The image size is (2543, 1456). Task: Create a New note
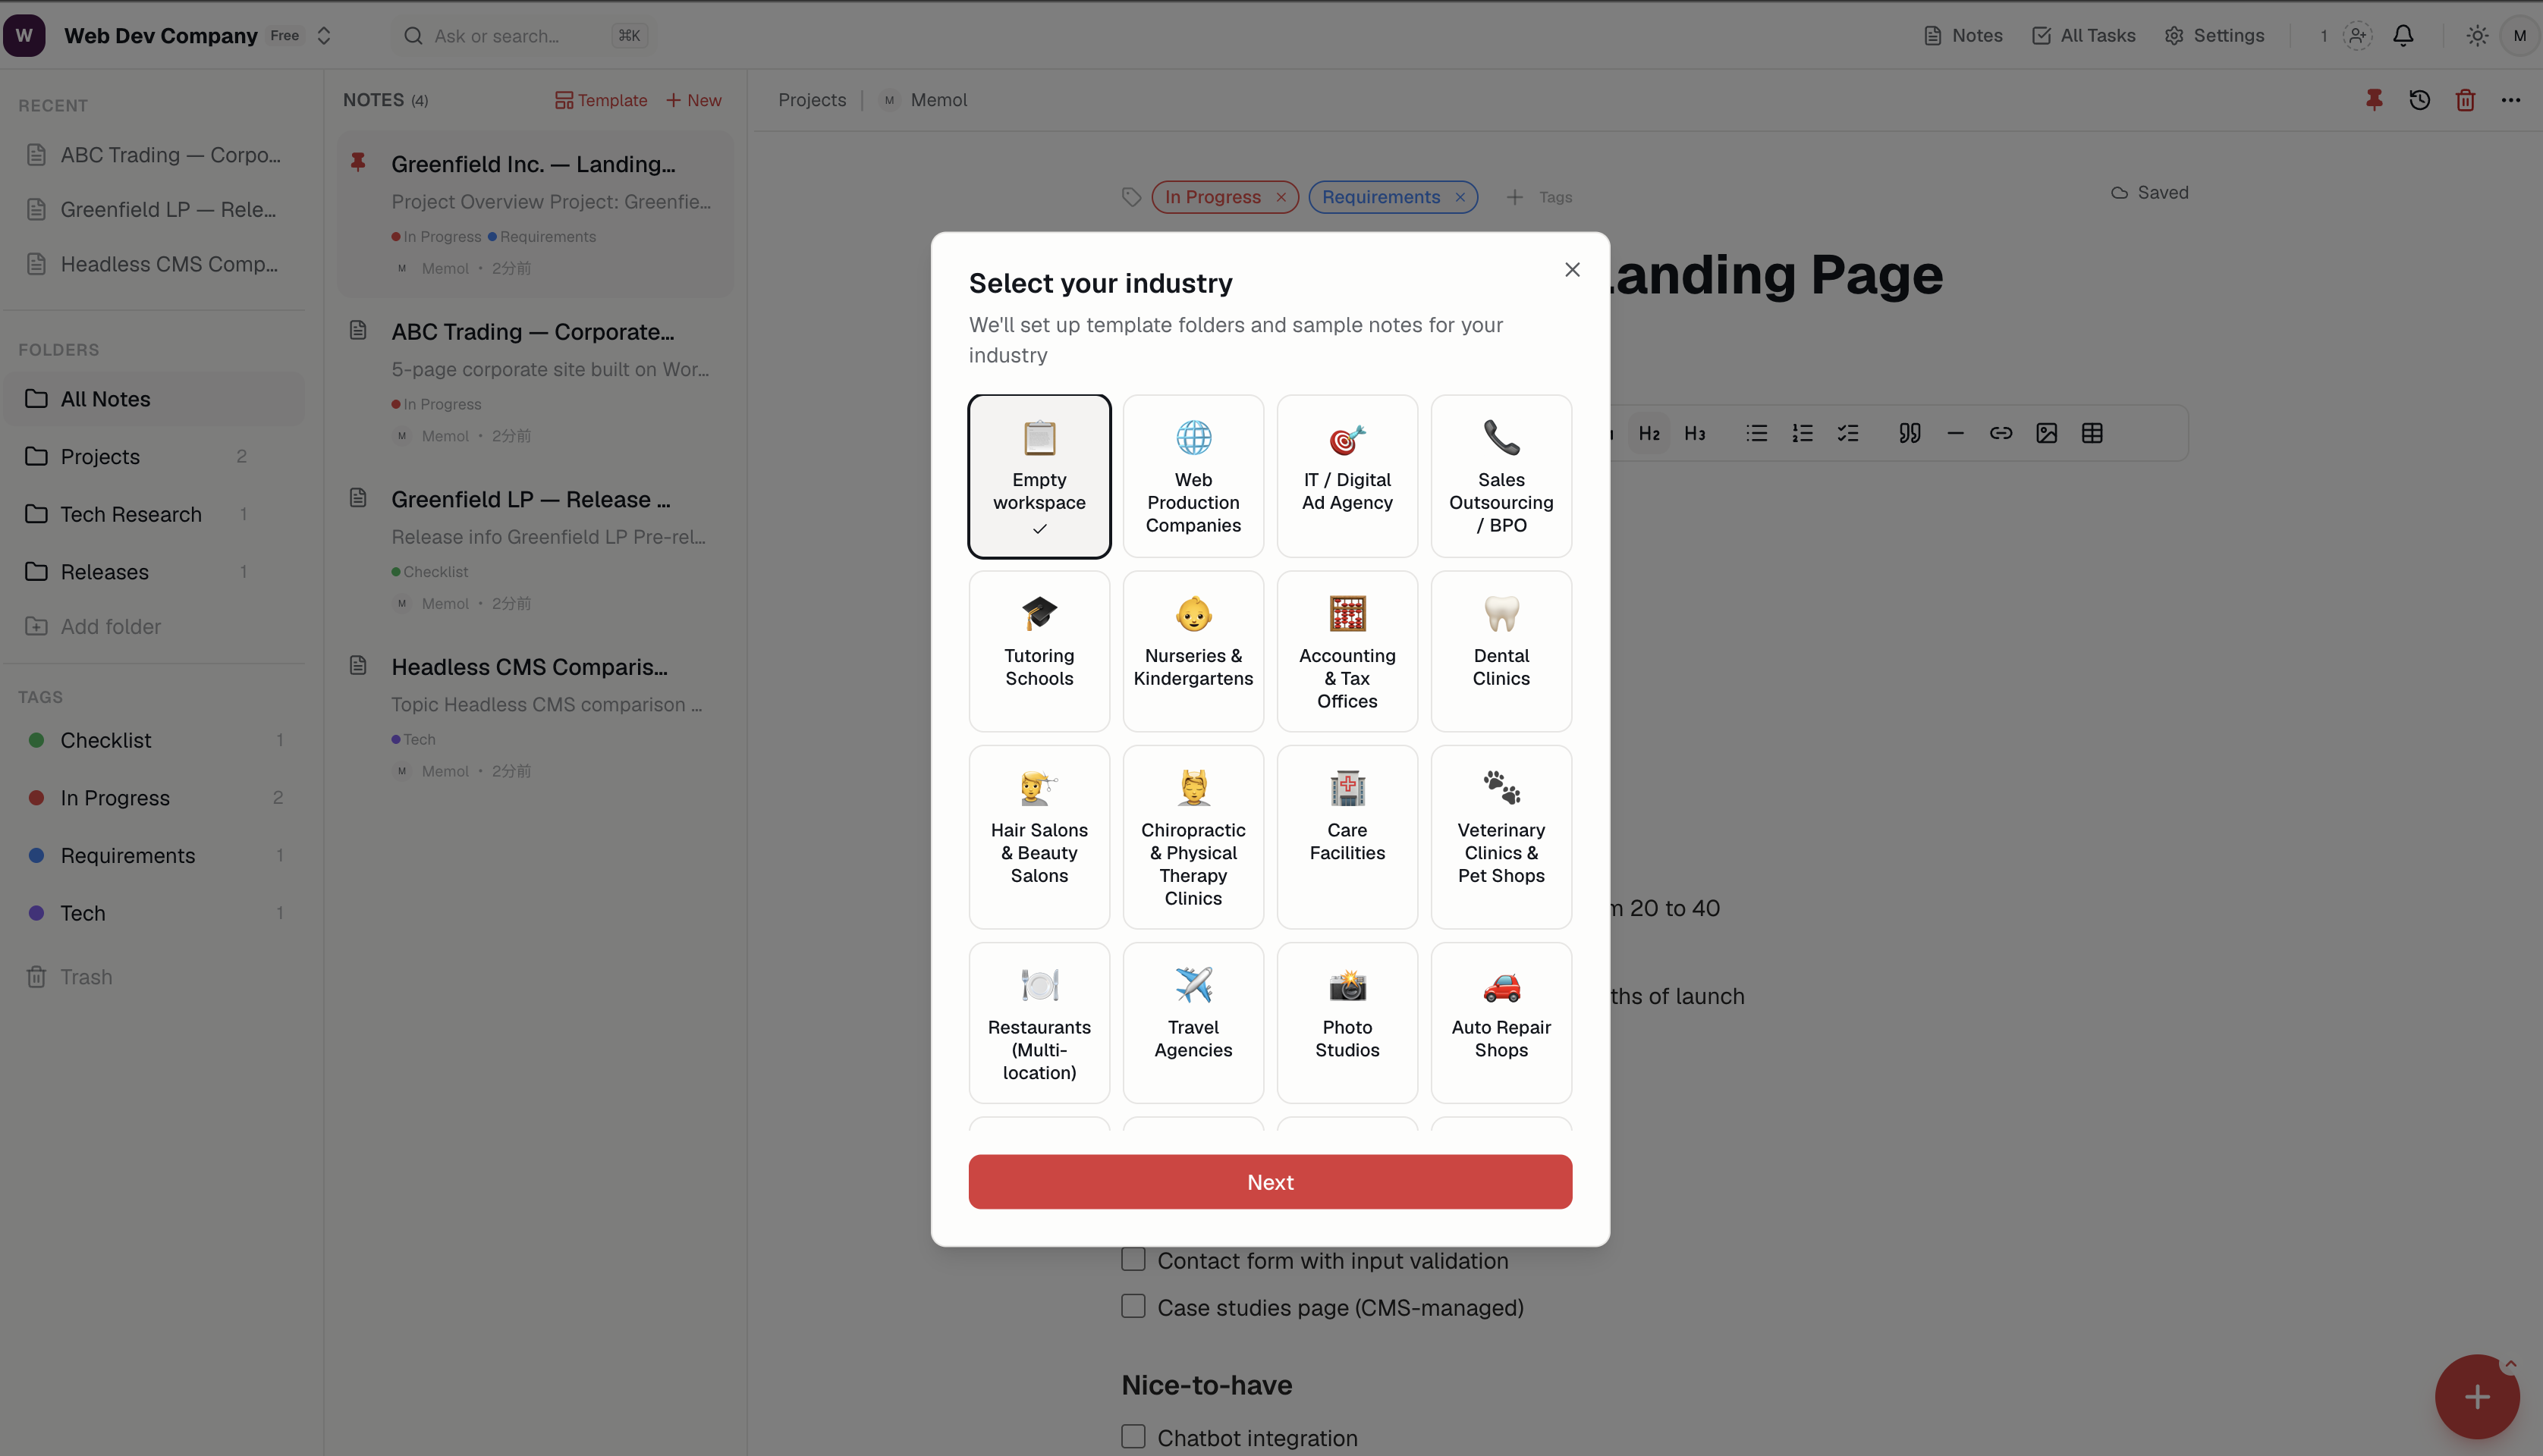[x=693, y=100]
